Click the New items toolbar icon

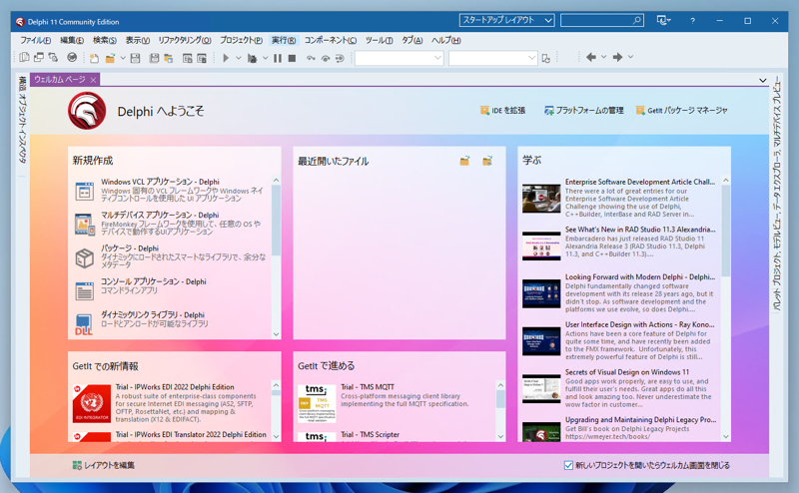click(94, 58)
